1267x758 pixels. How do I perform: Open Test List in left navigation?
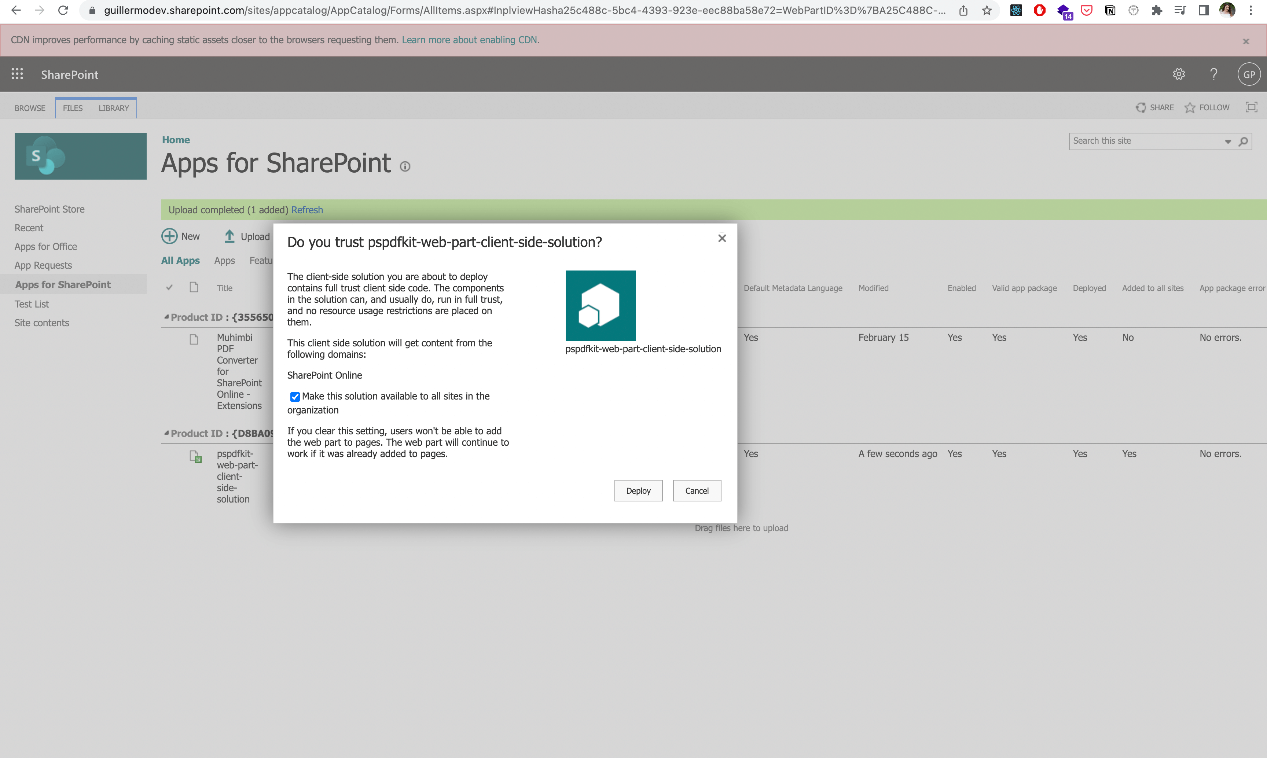coord(32,304)
